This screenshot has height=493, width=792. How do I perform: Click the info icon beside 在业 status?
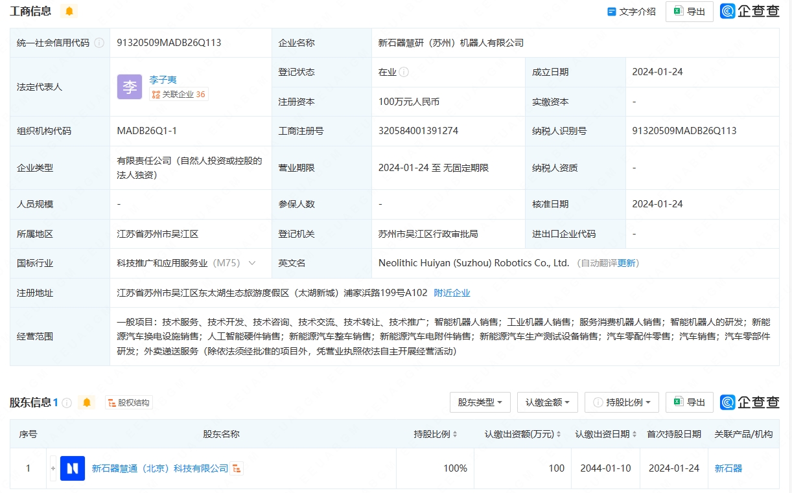click(404, 73)
